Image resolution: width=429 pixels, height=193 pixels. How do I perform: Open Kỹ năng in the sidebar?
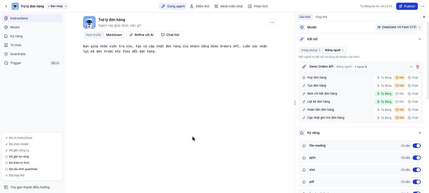(x=32, y=36)
